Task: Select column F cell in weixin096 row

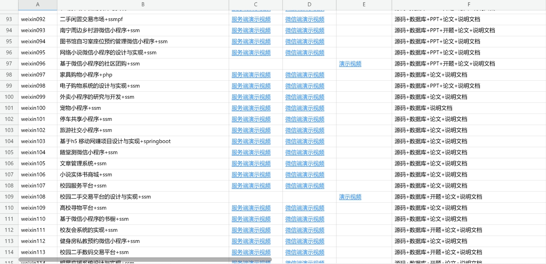Action: [x=469, y=64]
